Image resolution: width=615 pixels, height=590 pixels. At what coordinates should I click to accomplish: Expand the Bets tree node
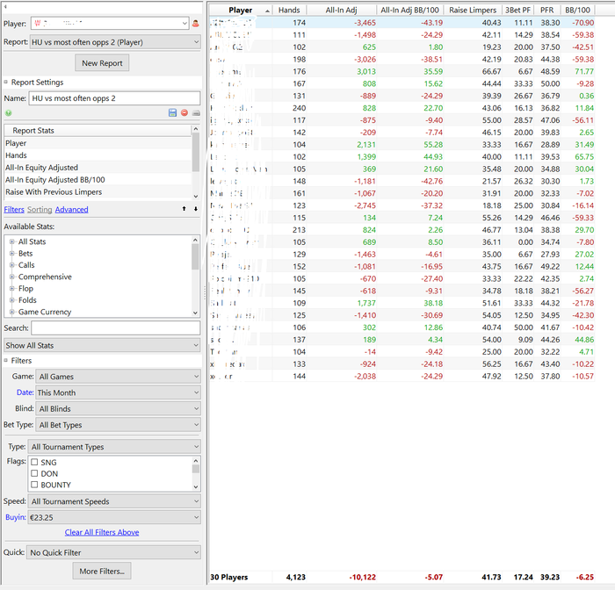pos(11,253)
